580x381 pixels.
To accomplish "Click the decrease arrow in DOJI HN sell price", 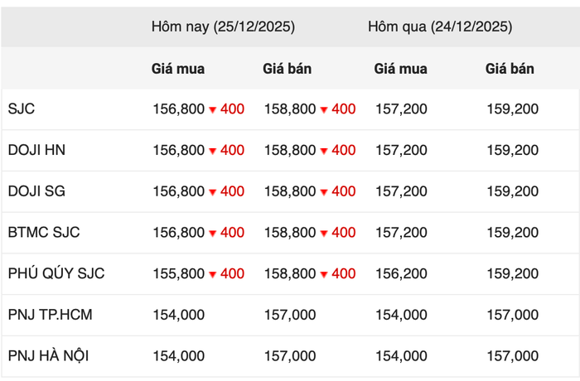I will 324,151.
